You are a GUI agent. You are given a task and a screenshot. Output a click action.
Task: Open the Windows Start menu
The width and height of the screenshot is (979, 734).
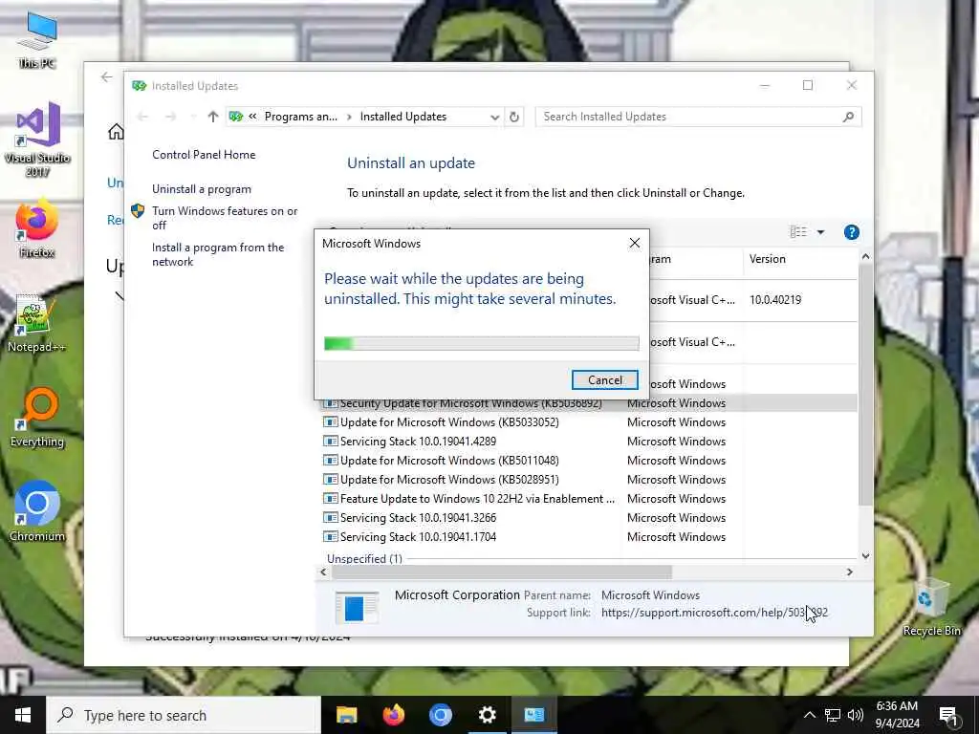click(x=23, y=715)
